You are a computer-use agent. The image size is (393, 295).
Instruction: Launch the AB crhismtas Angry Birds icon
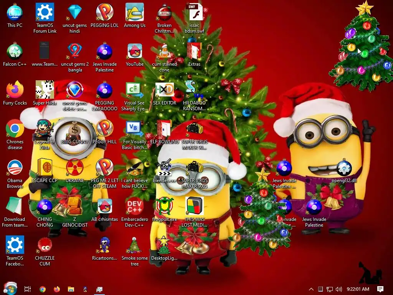[104, 206]
